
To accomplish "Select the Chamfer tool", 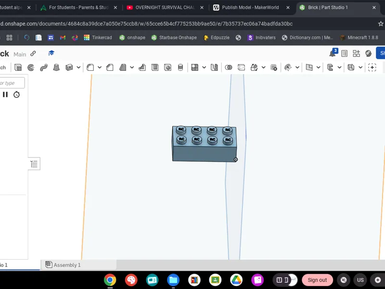I will 110,67.
